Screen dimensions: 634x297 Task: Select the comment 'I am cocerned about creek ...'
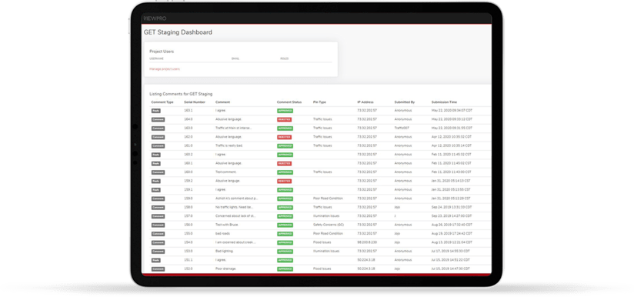(x=235, y=242)
